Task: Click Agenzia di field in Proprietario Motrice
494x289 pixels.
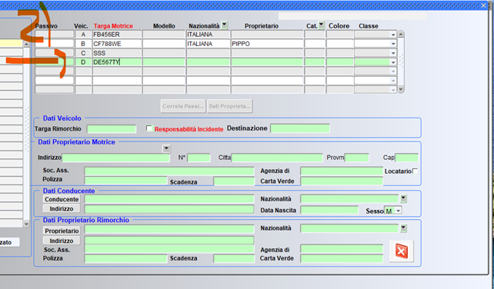Action: (x=342, y=171)
